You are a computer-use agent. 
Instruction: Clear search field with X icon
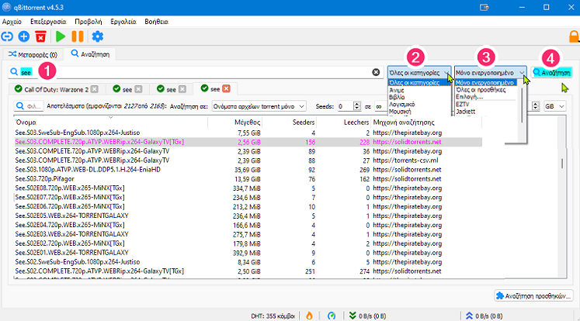pos(376,72)
